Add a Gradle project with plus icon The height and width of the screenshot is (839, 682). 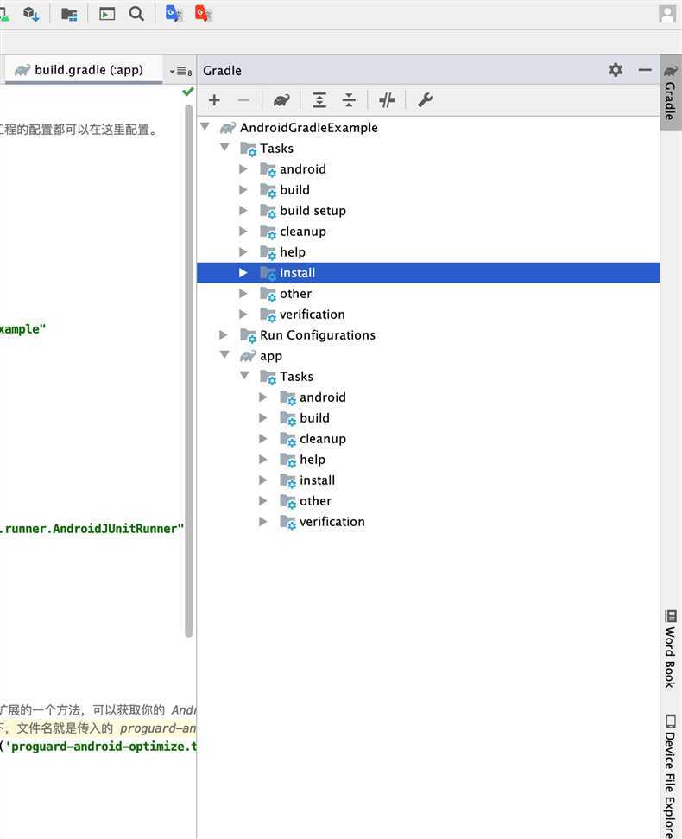coord(214,100)
